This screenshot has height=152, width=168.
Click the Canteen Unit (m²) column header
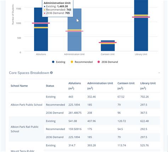point(126,86)
